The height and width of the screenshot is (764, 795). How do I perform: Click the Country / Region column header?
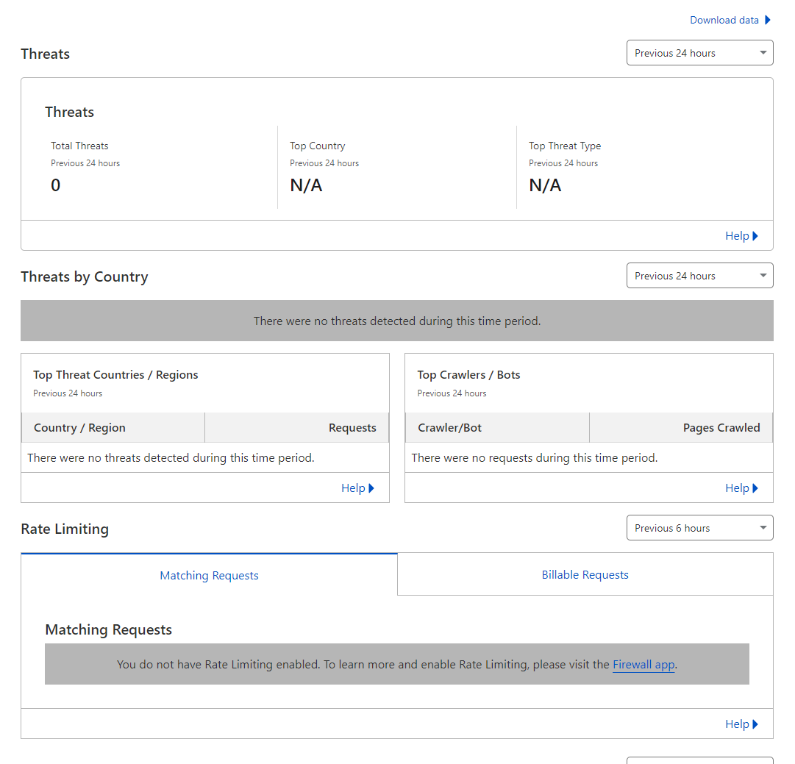[x=113, y=428]
